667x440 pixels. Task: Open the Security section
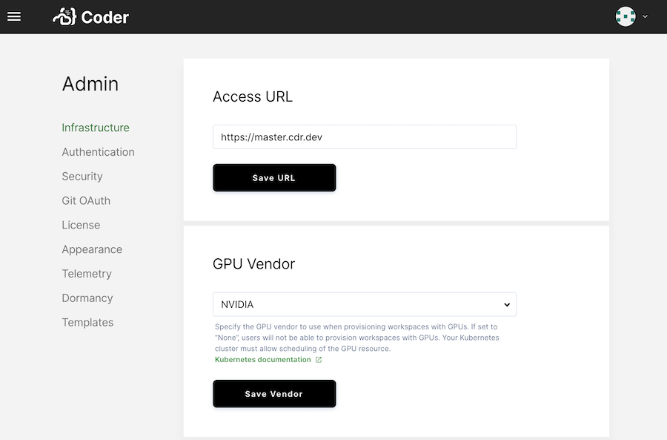(x=82, y=176)
